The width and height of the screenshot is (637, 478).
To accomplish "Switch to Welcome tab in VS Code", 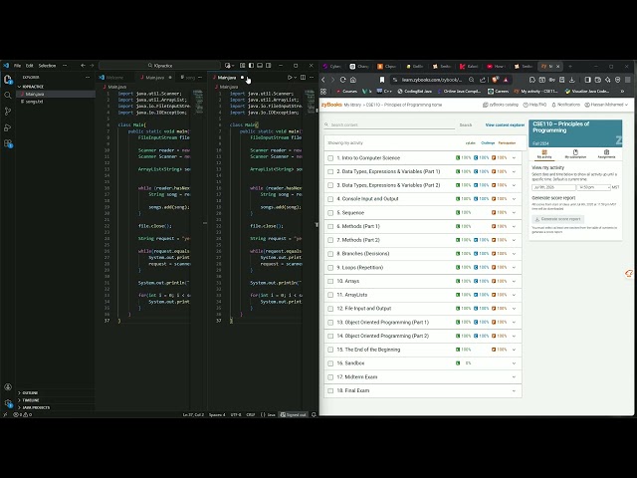I will click(x=114, y=78).
